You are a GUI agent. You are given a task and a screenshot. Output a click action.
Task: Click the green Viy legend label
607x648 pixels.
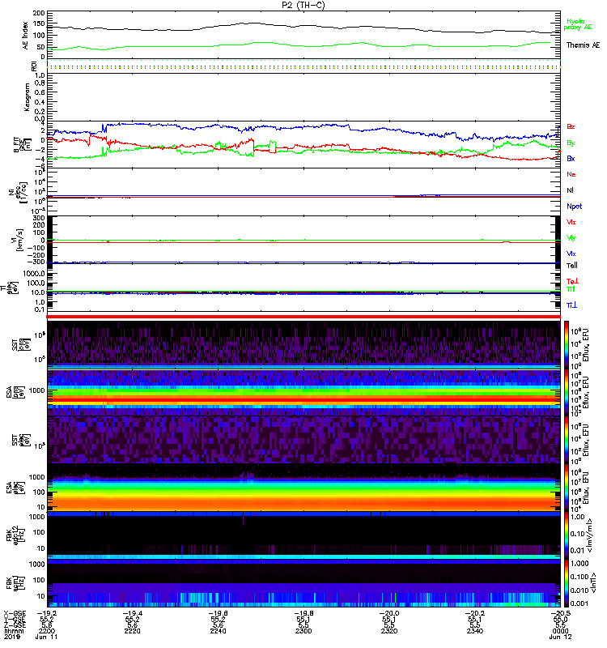point(571,238)
